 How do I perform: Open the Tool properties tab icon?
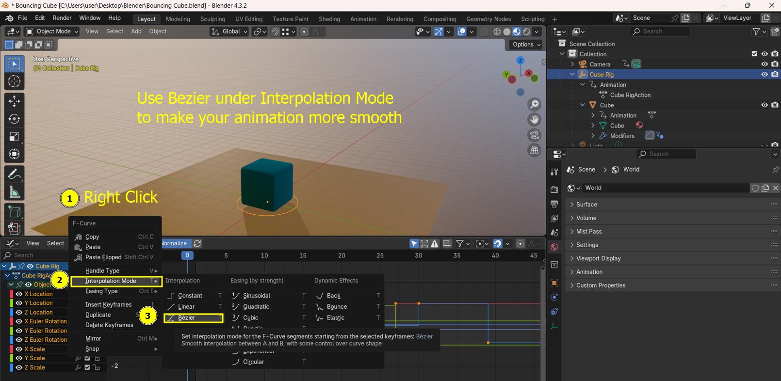554,172
